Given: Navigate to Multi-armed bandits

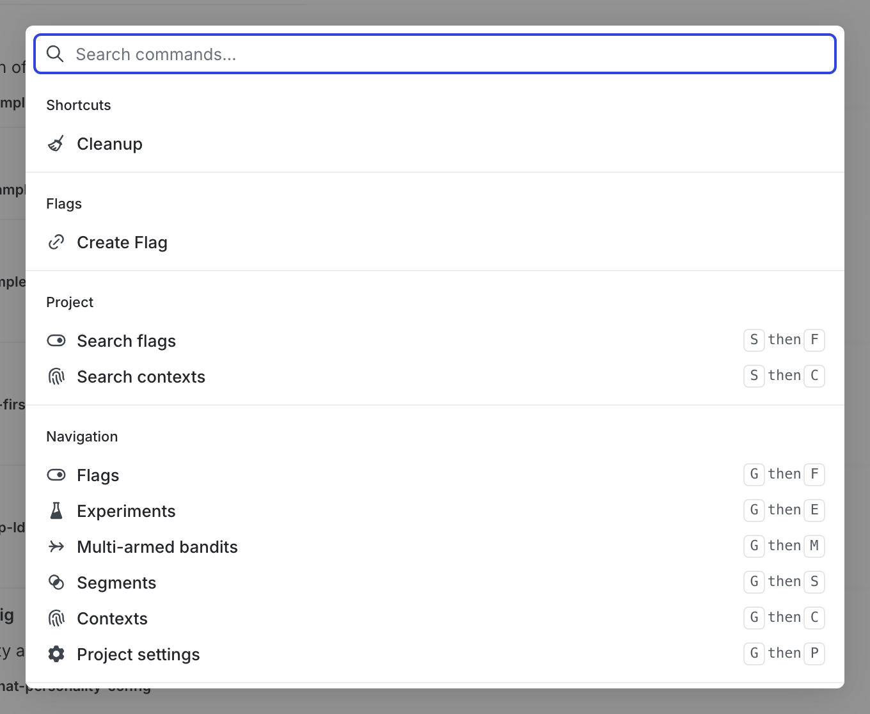Looking at the screenshot, I should pos(157,547).
